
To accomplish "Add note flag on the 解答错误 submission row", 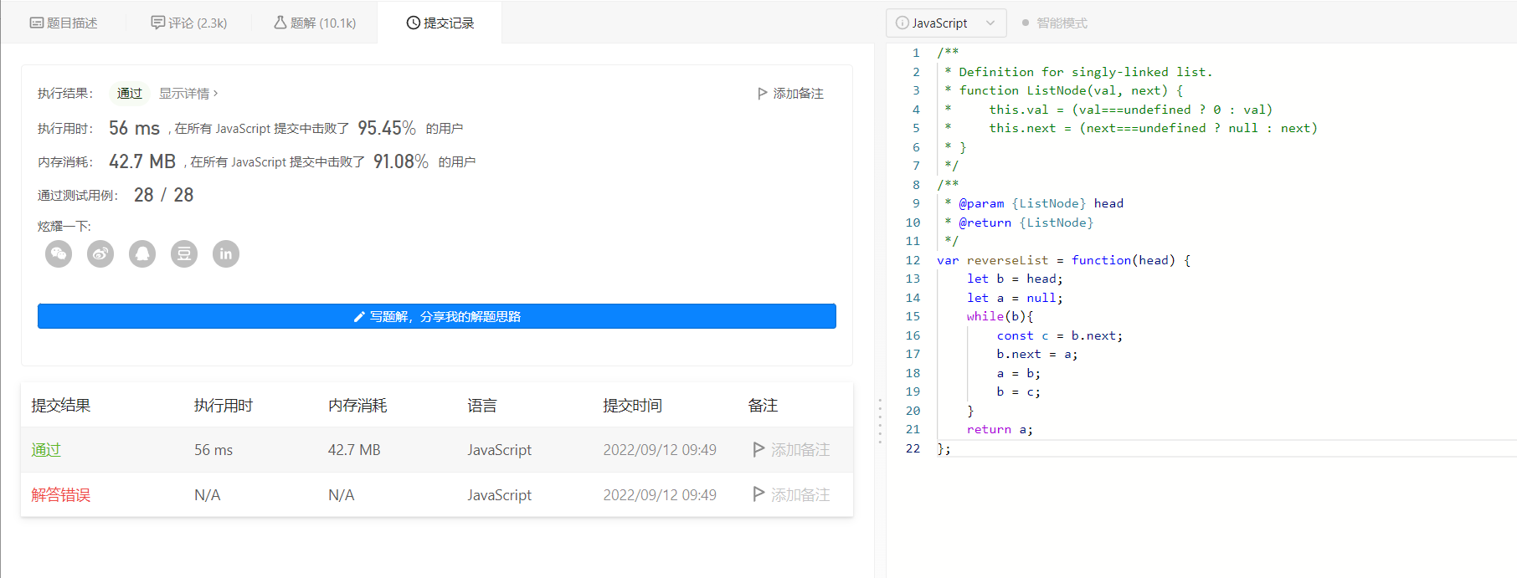I will click(791, 495).
